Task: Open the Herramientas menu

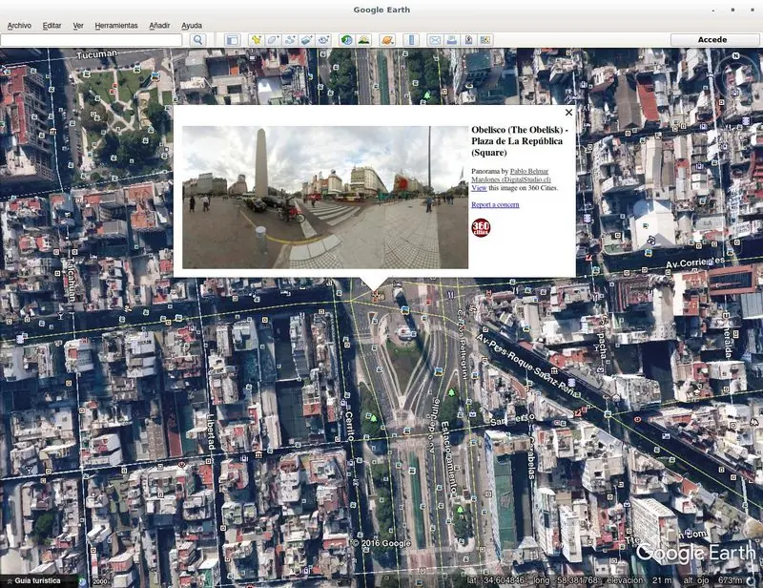Action: 115,26
